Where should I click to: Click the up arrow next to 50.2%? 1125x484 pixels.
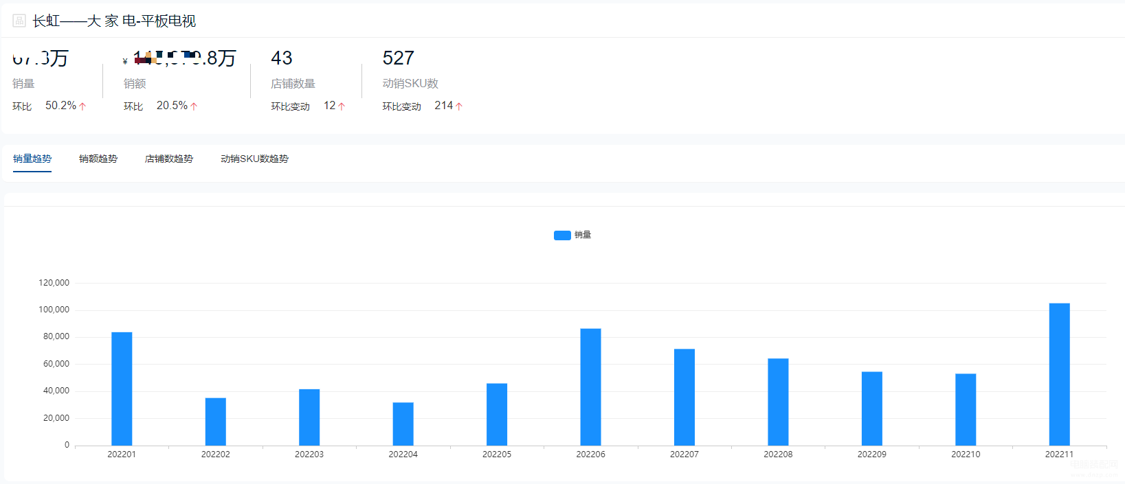click(x=82, y=106)
